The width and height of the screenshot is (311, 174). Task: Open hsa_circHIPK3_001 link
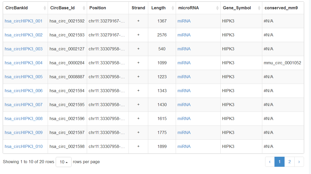tap(24, 21)
